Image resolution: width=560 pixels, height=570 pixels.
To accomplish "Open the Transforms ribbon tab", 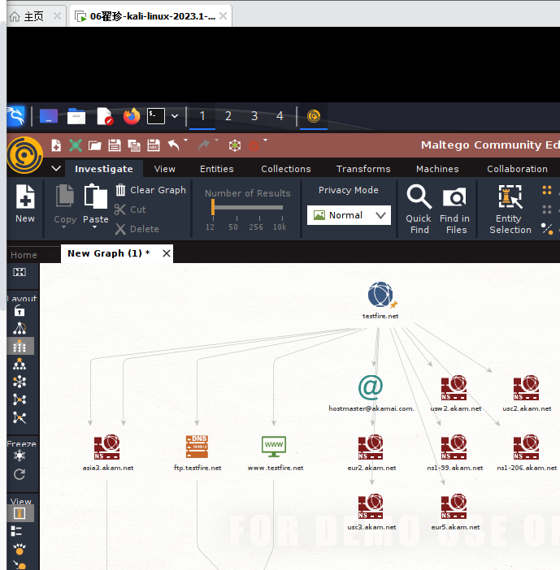I will click(363, 169).
